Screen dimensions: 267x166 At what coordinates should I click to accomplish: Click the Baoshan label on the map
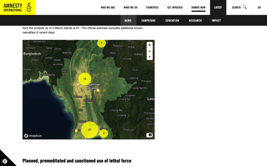[x=118, y=46]
